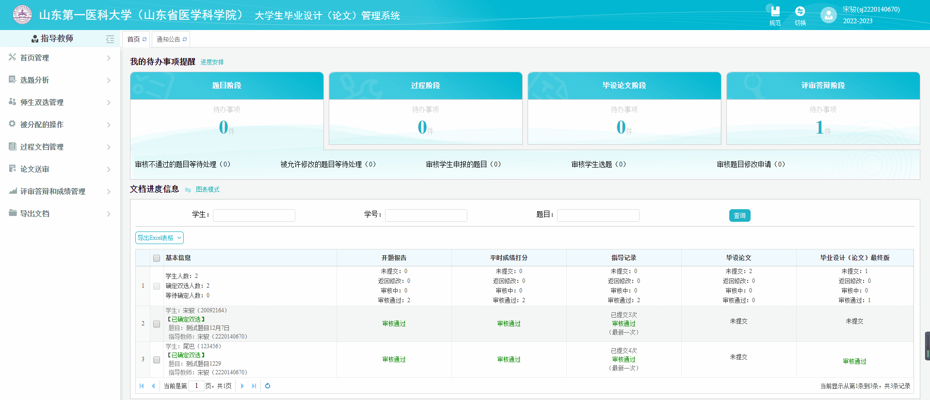Focus the 学号 student ID input
Image resolution: width=930 pixels, height=400 pixels.
[426, 215]
